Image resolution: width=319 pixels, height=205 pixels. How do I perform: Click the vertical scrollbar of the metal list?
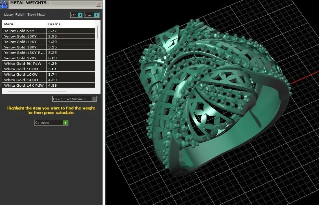click(x=98, y=32)
